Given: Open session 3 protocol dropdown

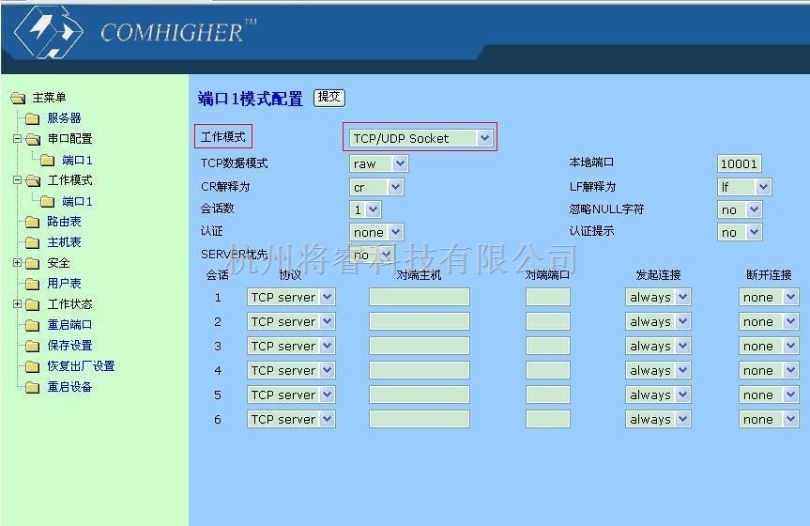Looking at the screenshot, I should [291, 346].
